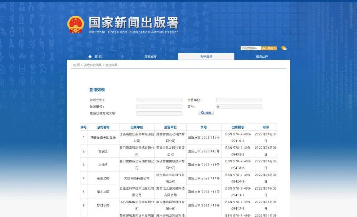
Task: Click the date in row 1
Action: point(266,138)
